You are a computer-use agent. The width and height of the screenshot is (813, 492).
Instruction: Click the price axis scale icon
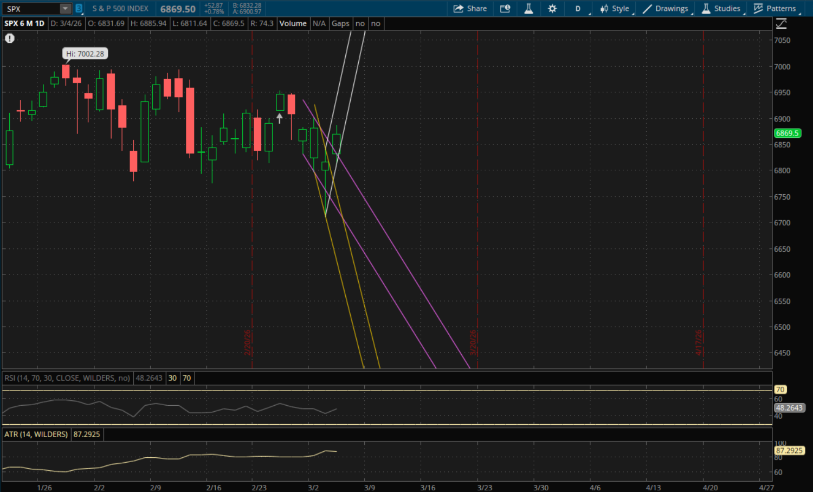coord(781,24)
